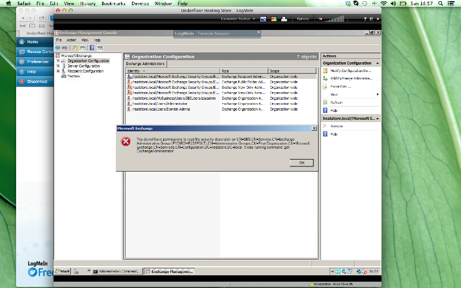Click Exchange Management taskbar button
Image resolution: width=461 pixels, height=288 pixels.
pyautogui.click(x=169, y=271)
